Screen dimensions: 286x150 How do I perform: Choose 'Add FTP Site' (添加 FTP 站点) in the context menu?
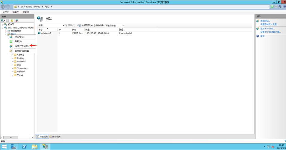pyautogui.click(x=22, y=46)
